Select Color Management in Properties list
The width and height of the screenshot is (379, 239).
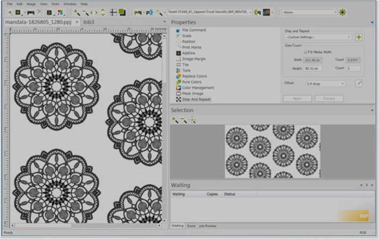pyautogui.click(x=195, y=88)
